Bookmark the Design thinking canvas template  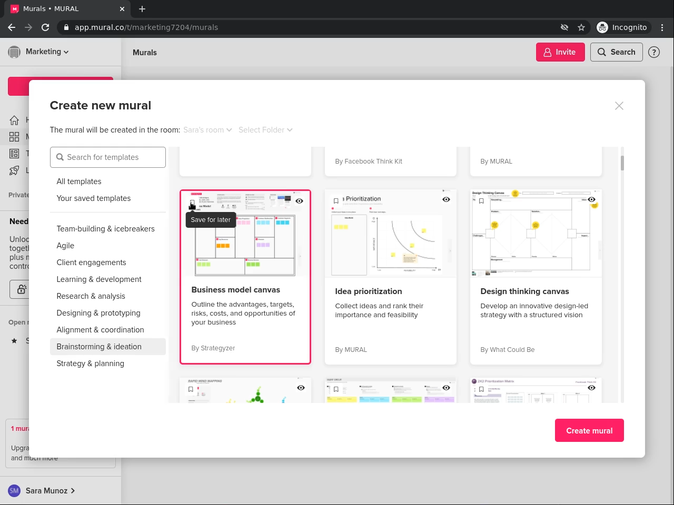[x=481, y=201]
